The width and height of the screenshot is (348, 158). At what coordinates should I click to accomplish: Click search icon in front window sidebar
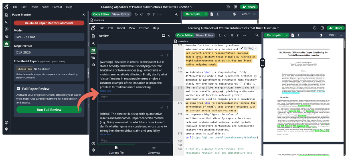pos(93,43)
